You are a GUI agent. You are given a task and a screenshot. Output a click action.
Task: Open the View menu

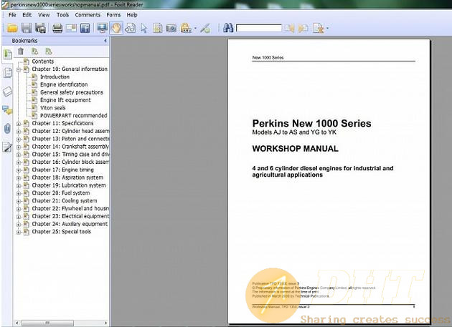click(x=44, y=14)
